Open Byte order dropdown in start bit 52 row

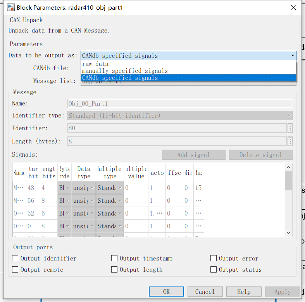point(64,214)
